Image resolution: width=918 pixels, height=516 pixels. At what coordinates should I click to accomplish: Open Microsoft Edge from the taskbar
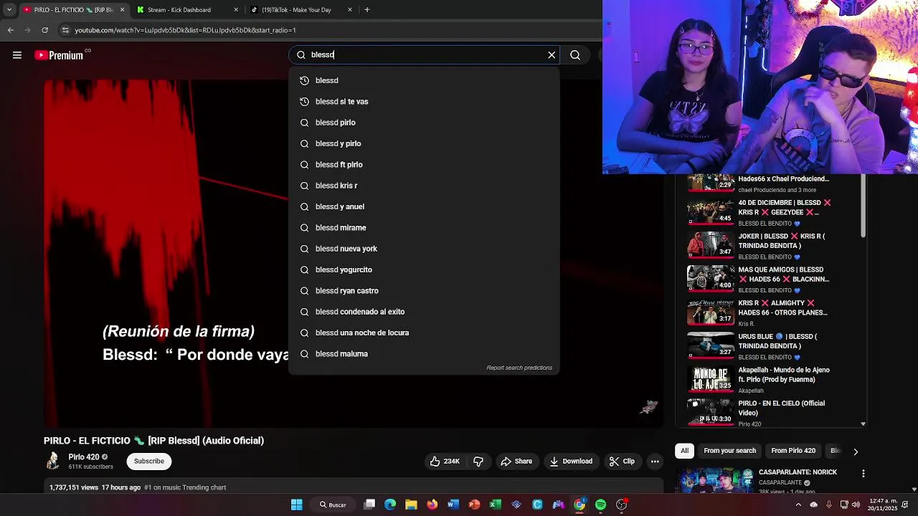tap(390, 505)
